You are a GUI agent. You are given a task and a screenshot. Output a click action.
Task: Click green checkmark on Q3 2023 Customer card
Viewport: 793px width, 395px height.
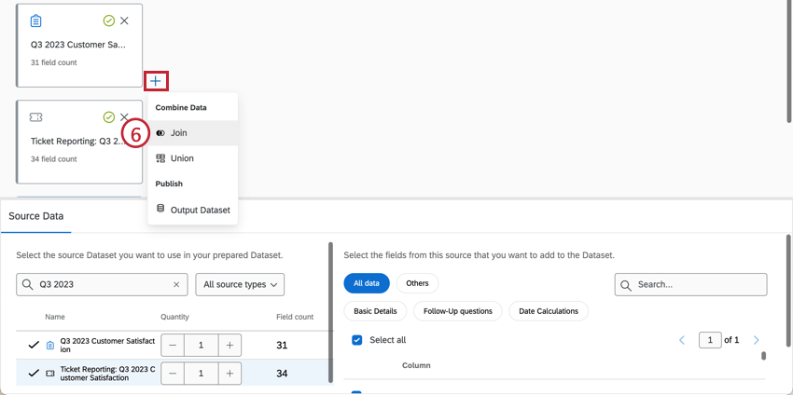tap(109, 20)
